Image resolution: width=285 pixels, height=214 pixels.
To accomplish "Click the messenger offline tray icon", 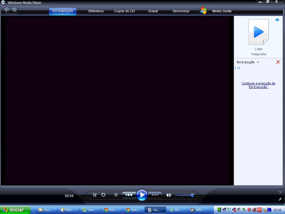I will (264, 210).
